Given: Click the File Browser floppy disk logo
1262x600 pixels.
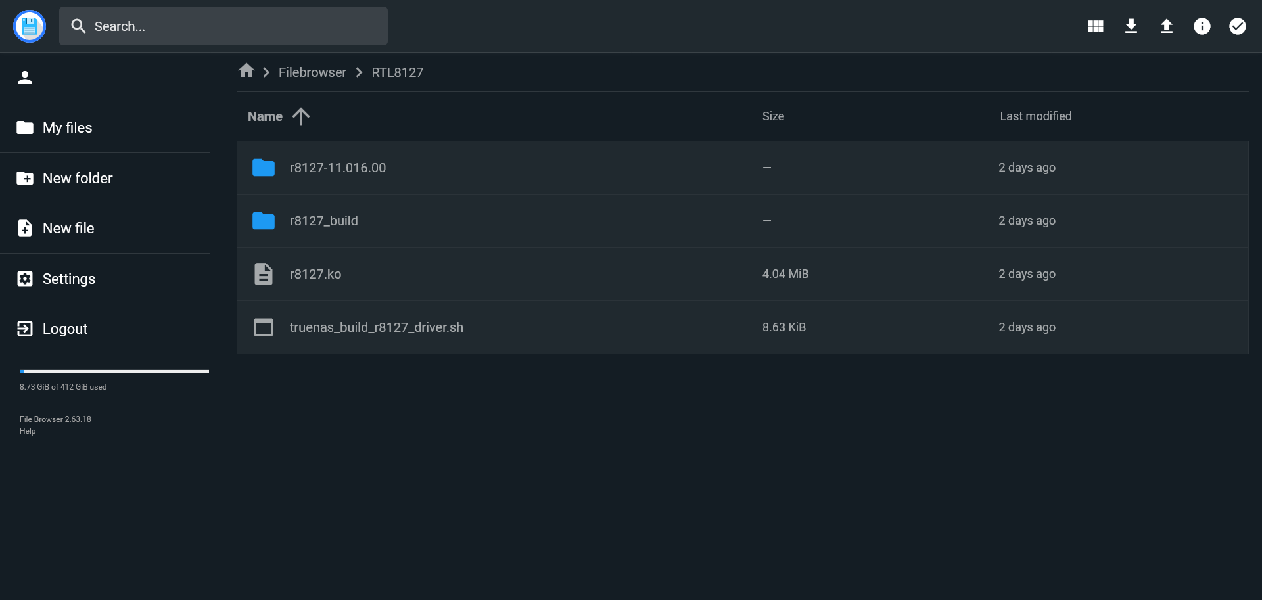Looking at the screenshot, I should point(30,26).
